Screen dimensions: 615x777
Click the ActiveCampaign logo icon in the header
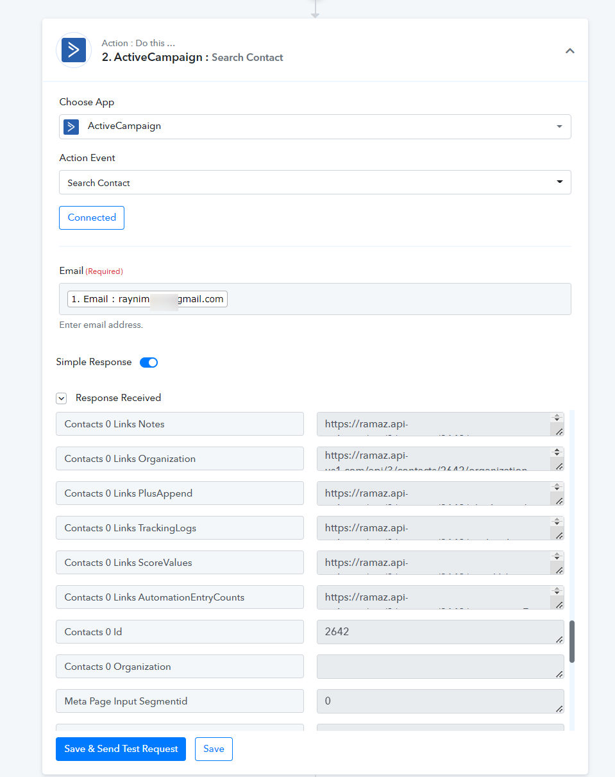tap(74, 50)
